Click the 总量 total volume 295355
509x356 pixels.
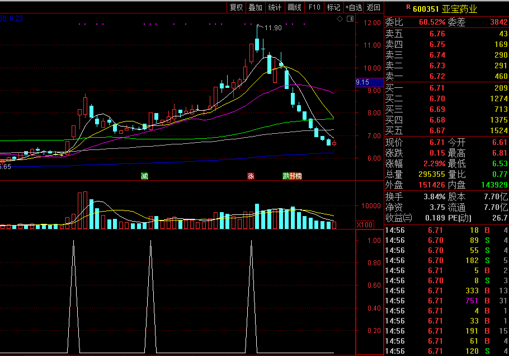click(x=432, y=175)
